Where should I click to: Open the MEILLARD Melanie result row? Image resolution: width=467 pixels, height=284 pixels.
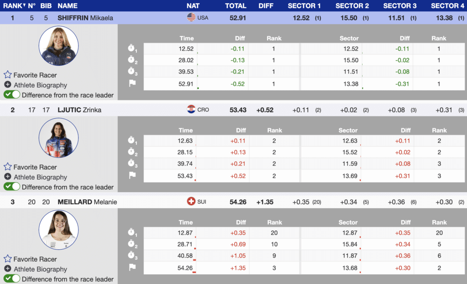tap(87, 202)
